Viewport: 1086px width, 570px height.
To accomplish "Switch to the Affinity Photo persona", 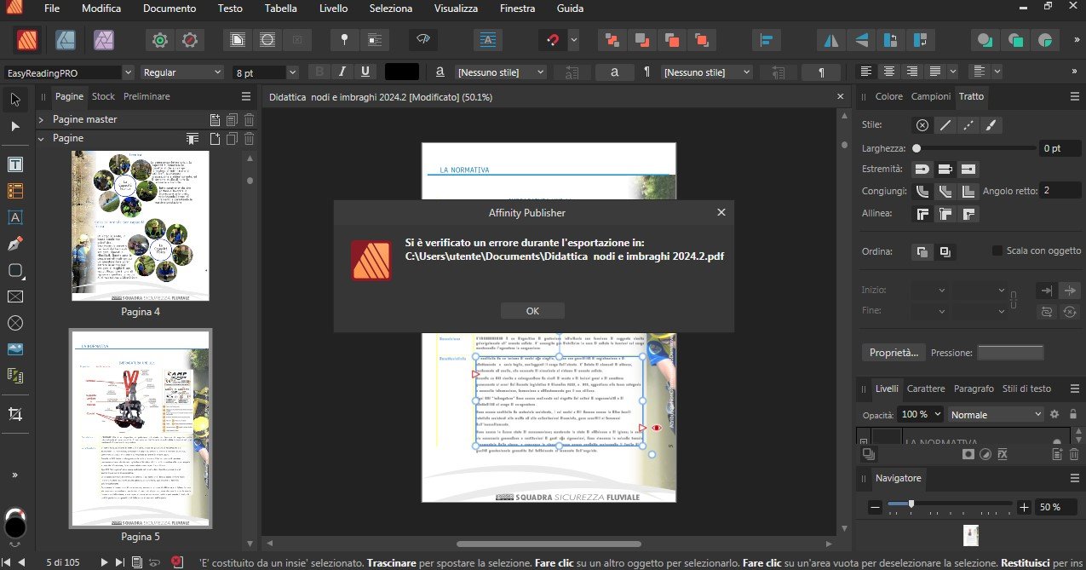I will coord(105,39).
